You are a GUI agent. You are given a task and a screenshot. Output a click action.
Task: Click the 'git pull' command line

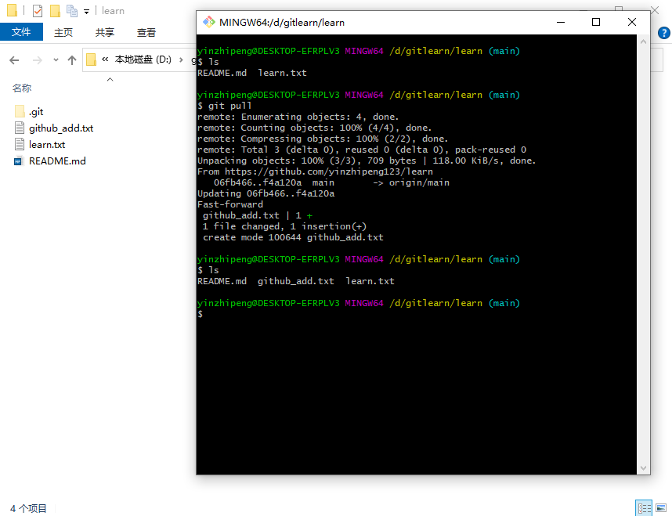pyautogui.click(x=225, y=106)
